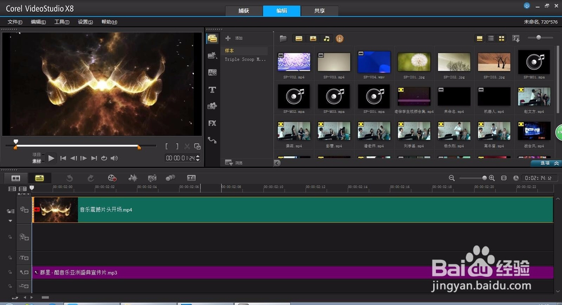Screen dimensions: 562x305
Task: Open the Path library panel
Action: pos(212,140)
